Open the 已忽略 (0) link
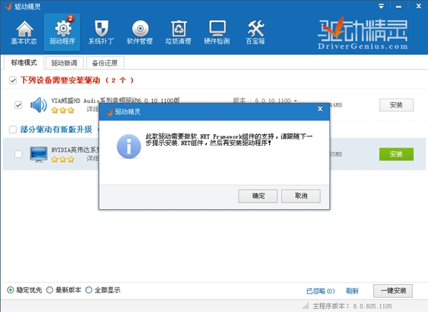Image resolution: width=428 pixels, height=312 pixels. [x=320, y=291]
